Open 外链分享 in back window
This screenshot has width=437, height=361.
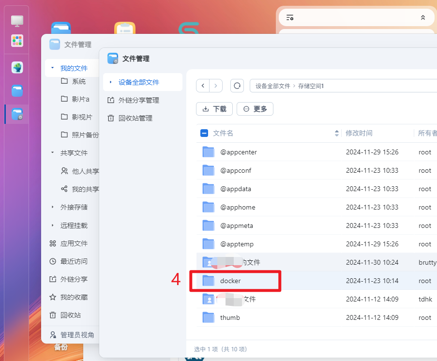click(x=69, y=279)
